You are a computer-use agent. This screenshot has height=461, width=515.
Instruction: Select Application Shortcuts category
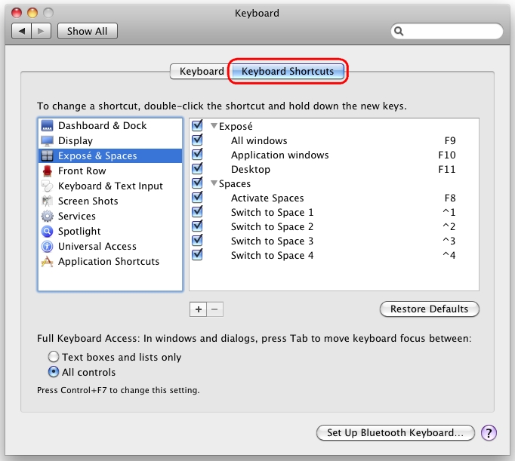coord(110,262)
